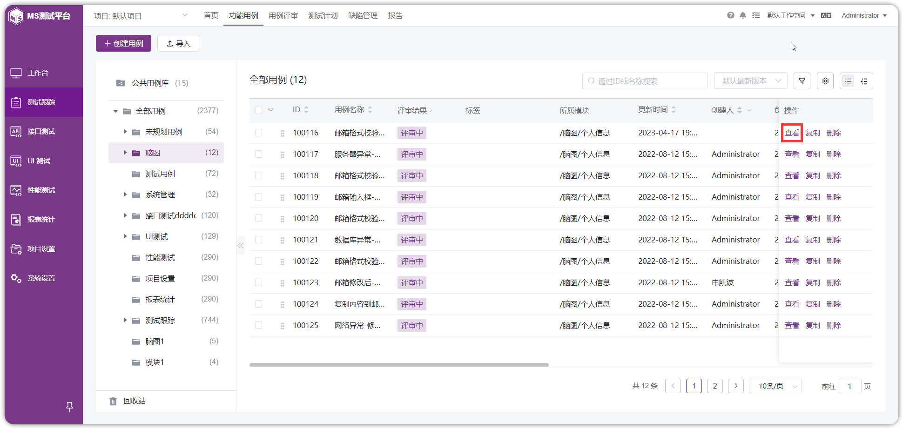Viewport: 903px width, 429px height.
Task: Check the checkbox for case 100125
Action: coord(259,326)
